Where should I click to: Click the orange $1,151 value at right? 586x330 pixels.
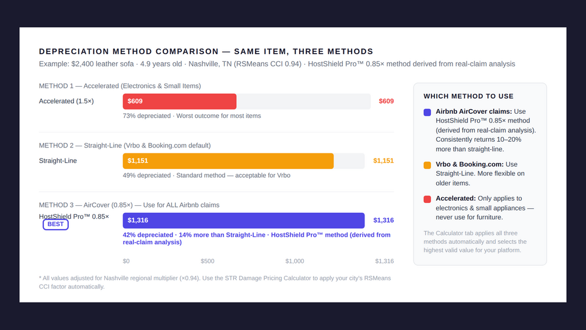pos(384,161)
